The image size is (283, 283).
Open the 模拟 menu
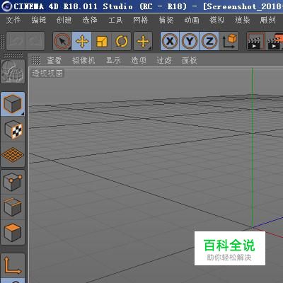coord(216,21)
